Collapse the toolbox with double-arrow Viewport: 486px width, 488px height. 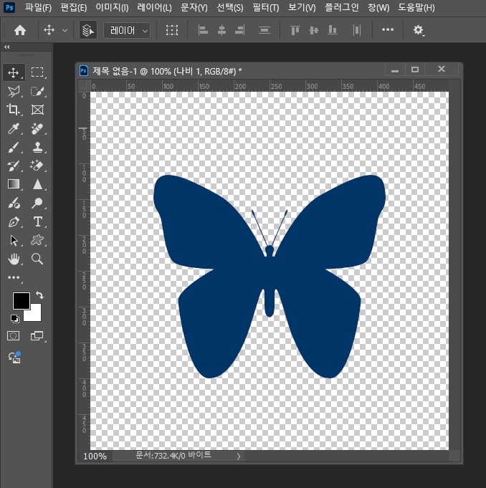(x=7, y=47)
